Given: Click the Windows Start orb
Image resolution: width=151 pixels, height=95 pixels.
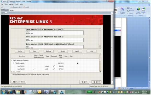Looking at the screenshot, I should point(4,92).
